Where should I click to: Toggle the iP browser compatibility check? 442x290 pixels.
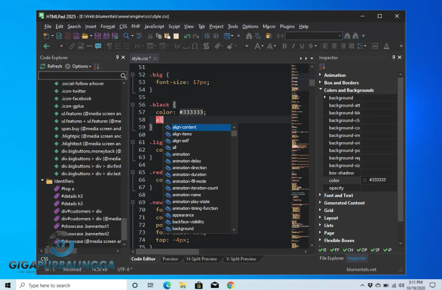click(x=387, y=250)
